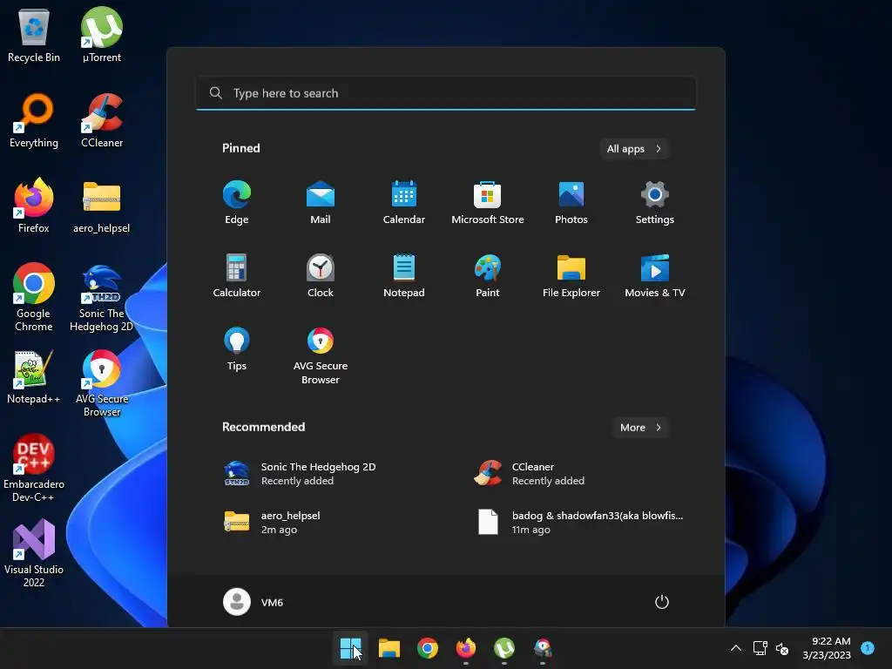The height and width of the screenshot is (669, 892).
Task: Open the clock showing 9:22 AM
Action: [827, 648]
